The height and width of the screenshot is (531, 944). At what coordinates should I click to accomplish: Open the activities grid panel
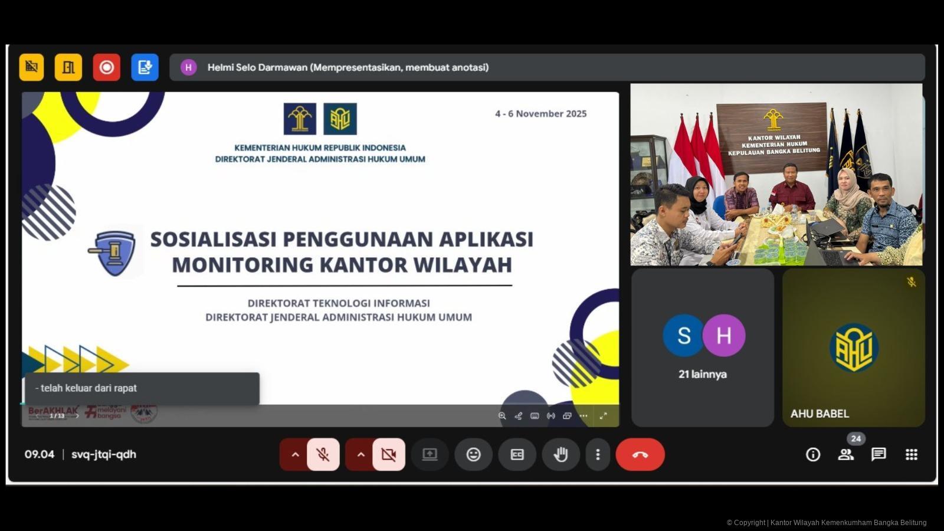point(912,454)
